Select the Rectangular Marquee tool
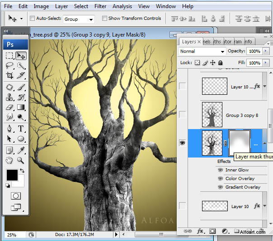Image resolution: width=273 pixels, height=241 pixels. coord(9,56)
